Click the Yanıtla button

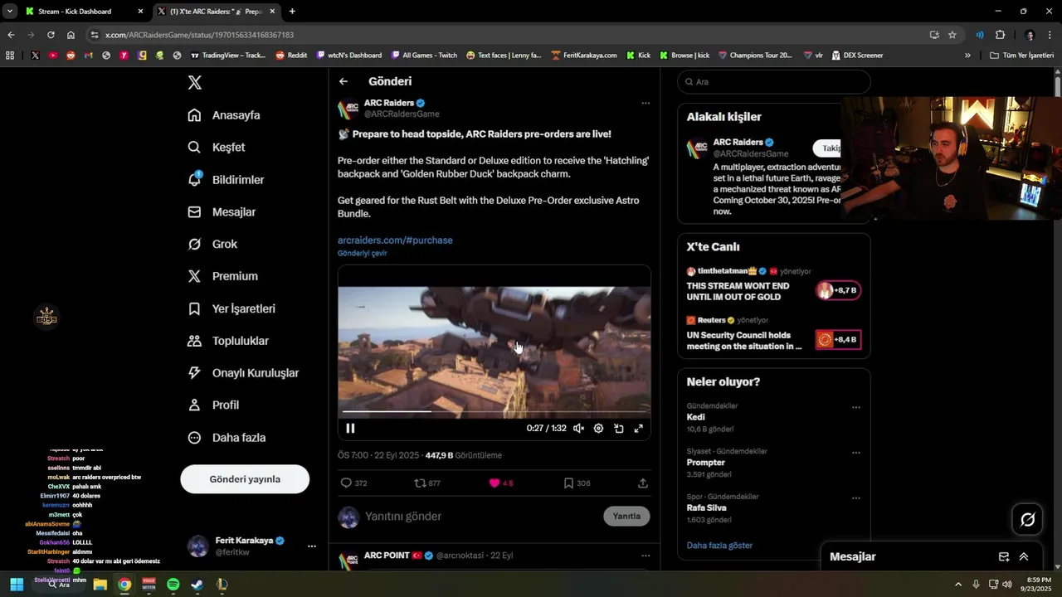[626, 517]
